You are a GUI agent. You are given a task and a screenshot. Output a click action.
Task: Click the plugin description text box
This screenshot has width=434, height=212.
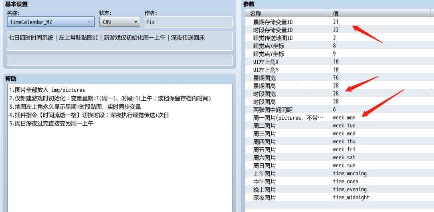[x=119, y=41]
